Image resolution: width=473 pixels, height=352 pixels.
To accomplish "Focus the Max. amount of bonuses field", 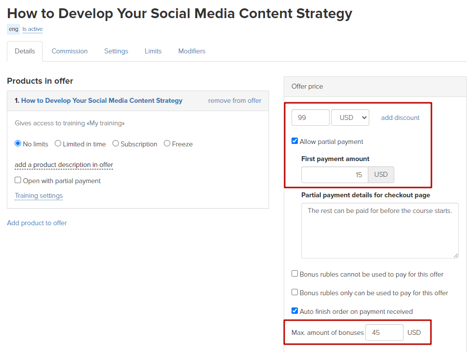I will (x=384, y=332).
